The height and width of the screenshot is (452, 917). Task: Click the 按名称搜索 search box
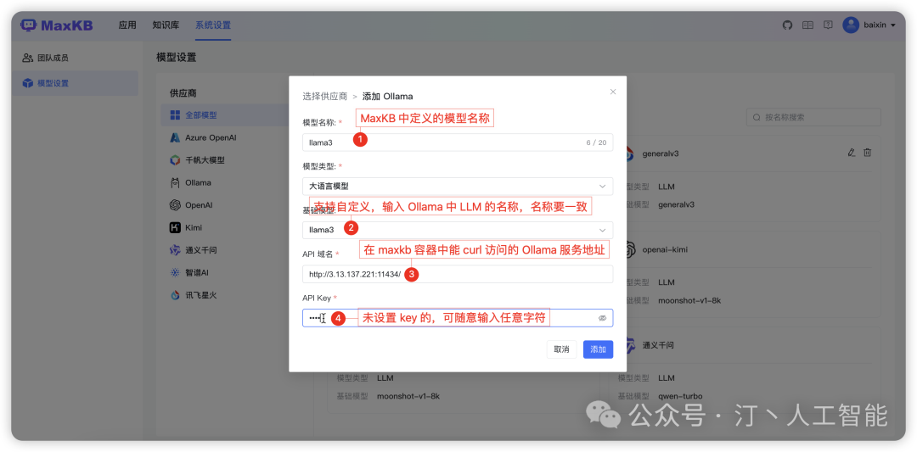[814, 117]
